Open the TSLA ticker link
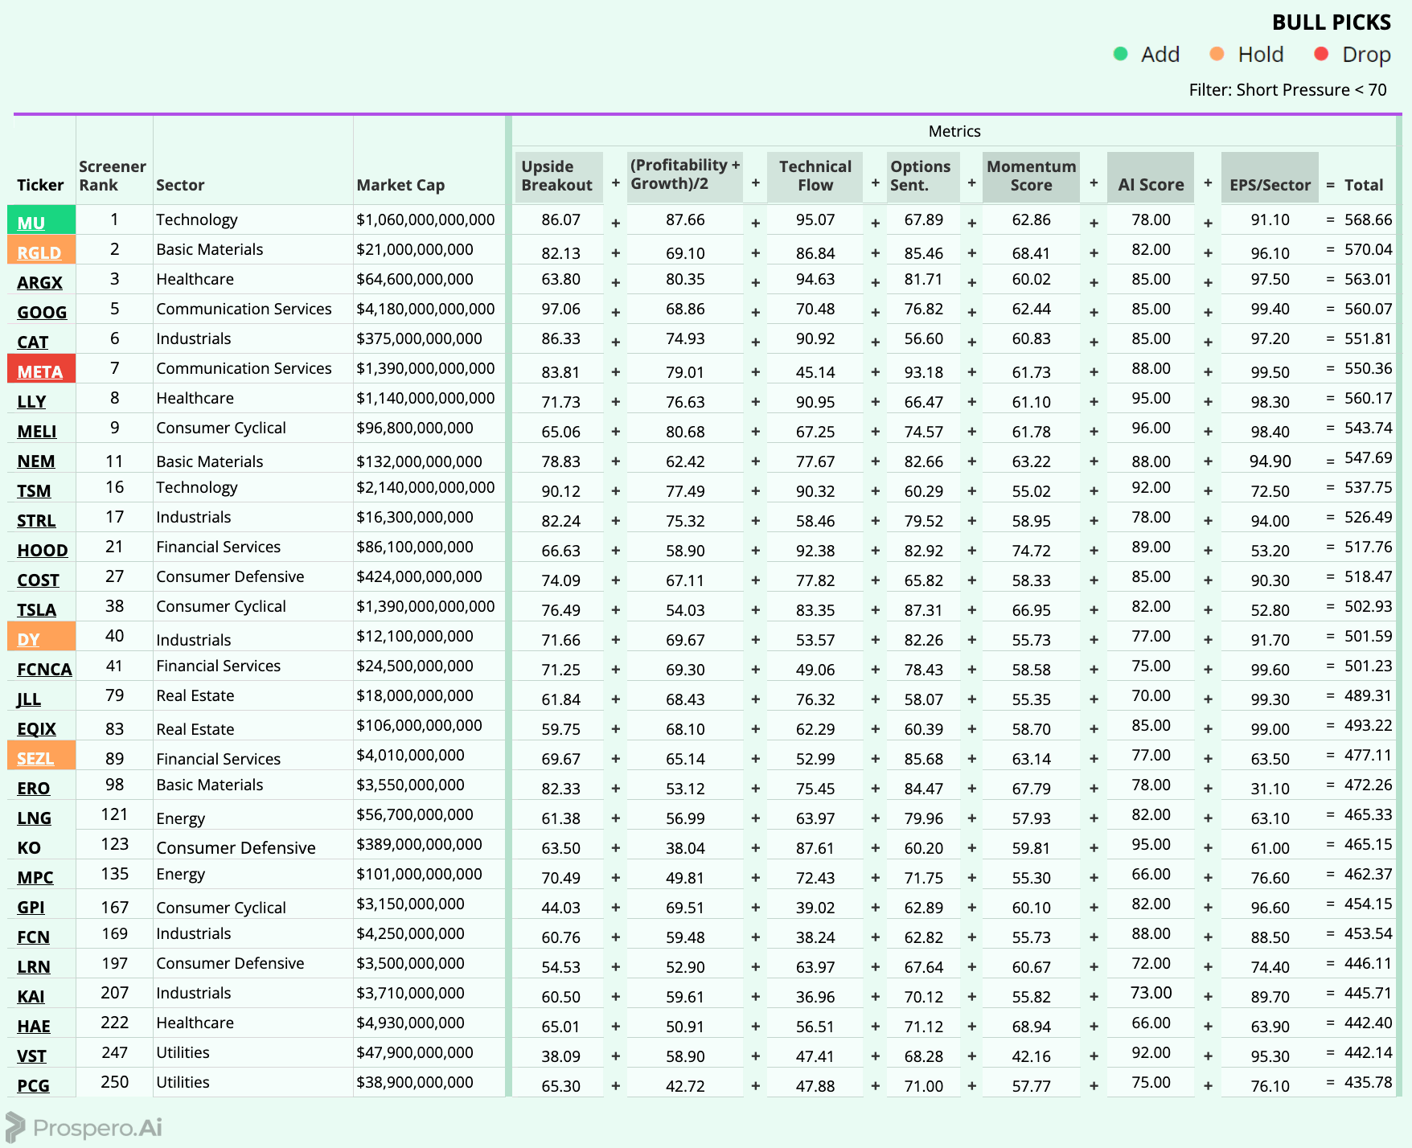Viewport: 1412px width, 1148px height. pos(37,609)
